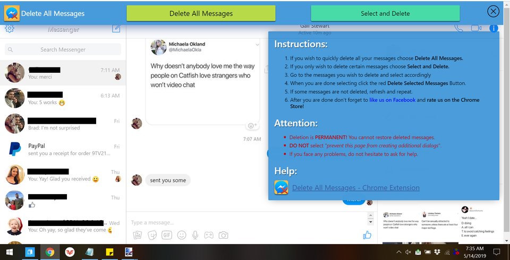Open the GIF picker in composer
The height and width of the screenshot is (260, 510).
click(166, 235)
